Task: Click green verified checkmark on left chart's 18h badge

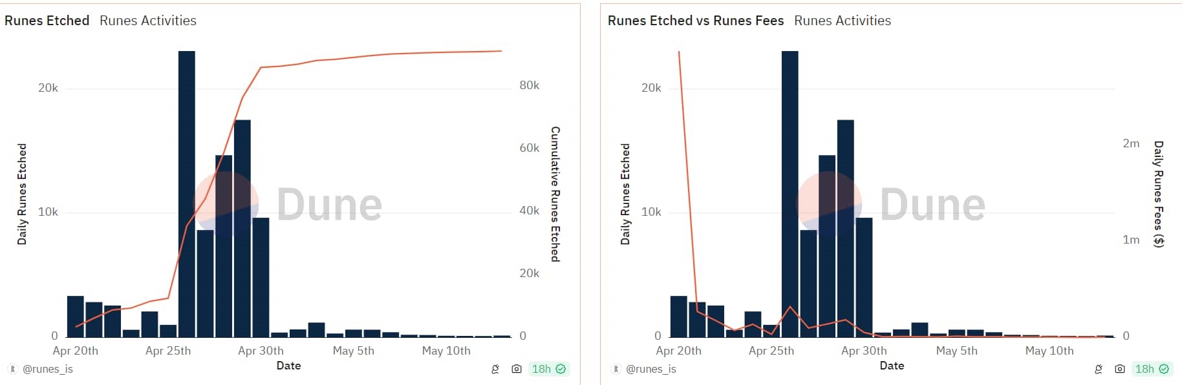Action: (x=561, y=369)
